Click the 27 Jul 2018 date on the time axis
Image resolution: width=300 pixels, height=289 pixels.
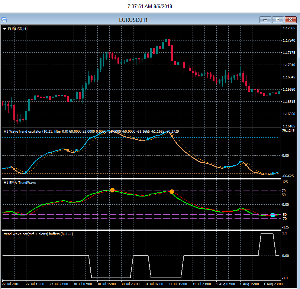(10, 284)
